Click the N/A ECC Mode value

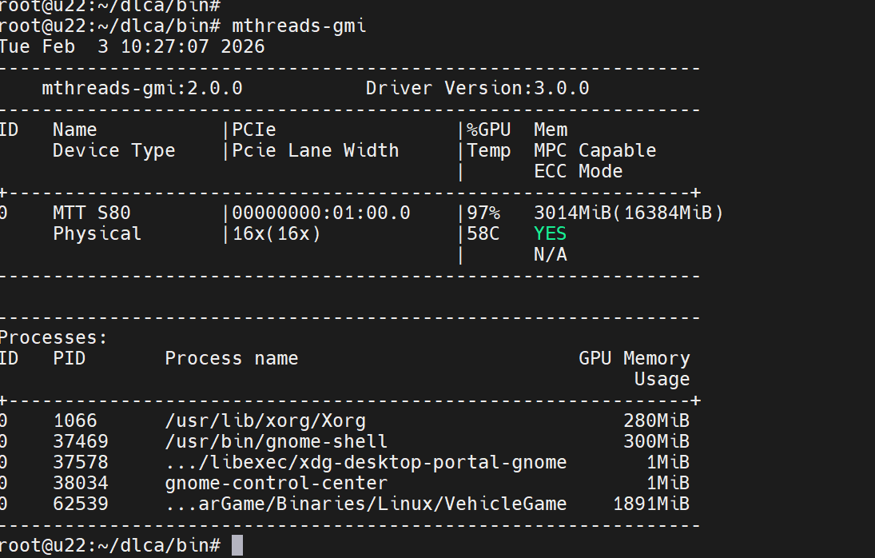point(550,254)
